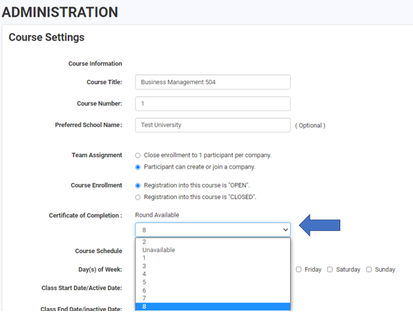Choose option 3 in dropdown list
Image resolution: width=413 pixels, height=319 pixels.
213,266
